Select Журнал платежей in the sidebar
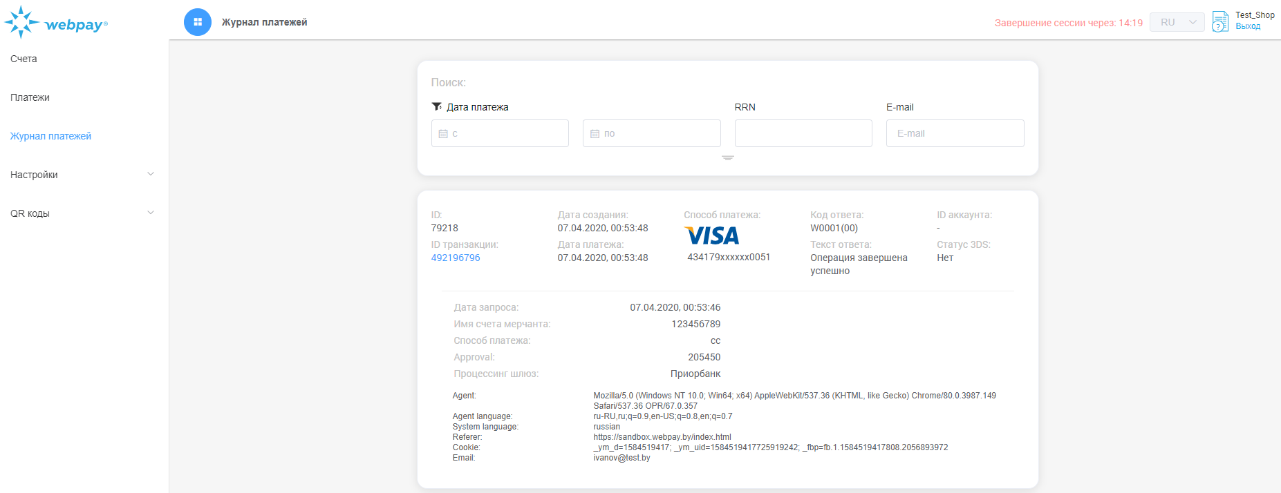Image resolution: width=1281 pixels, height=493 pixels. pyautogui.click(x=50, y=136)
